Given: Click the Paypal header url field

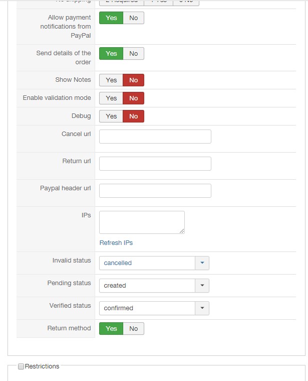Looking at the screenshot, I should click(155, 191).
